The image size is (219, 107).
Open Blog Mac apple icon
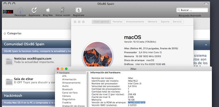(x=48, y=10)
